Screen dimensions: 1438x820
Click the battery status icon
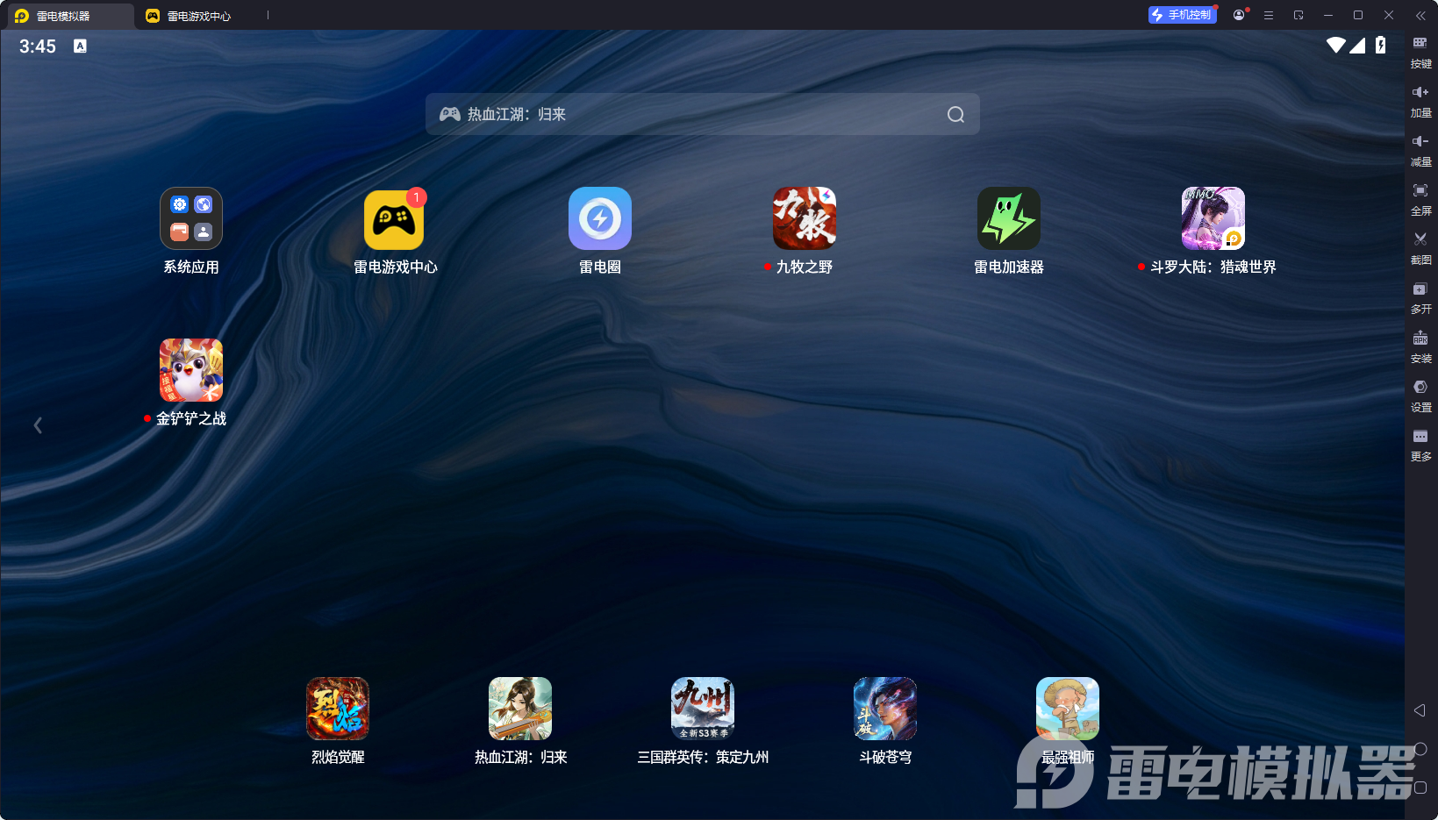[x=1381, y=46]
